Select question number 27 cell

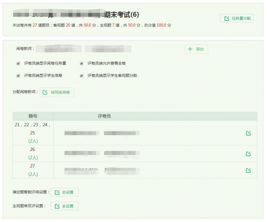coord(32,166)
